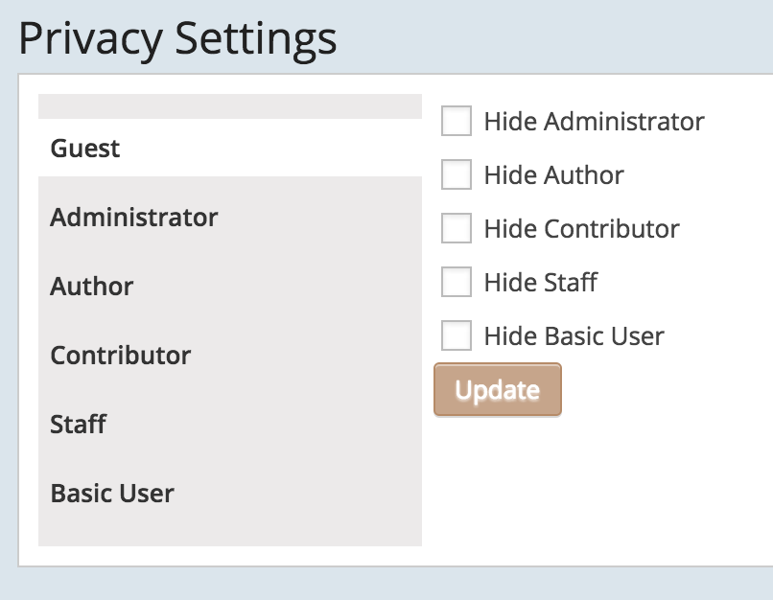
Task: Check the Hide Basic User checkbox
Action: 457,336
